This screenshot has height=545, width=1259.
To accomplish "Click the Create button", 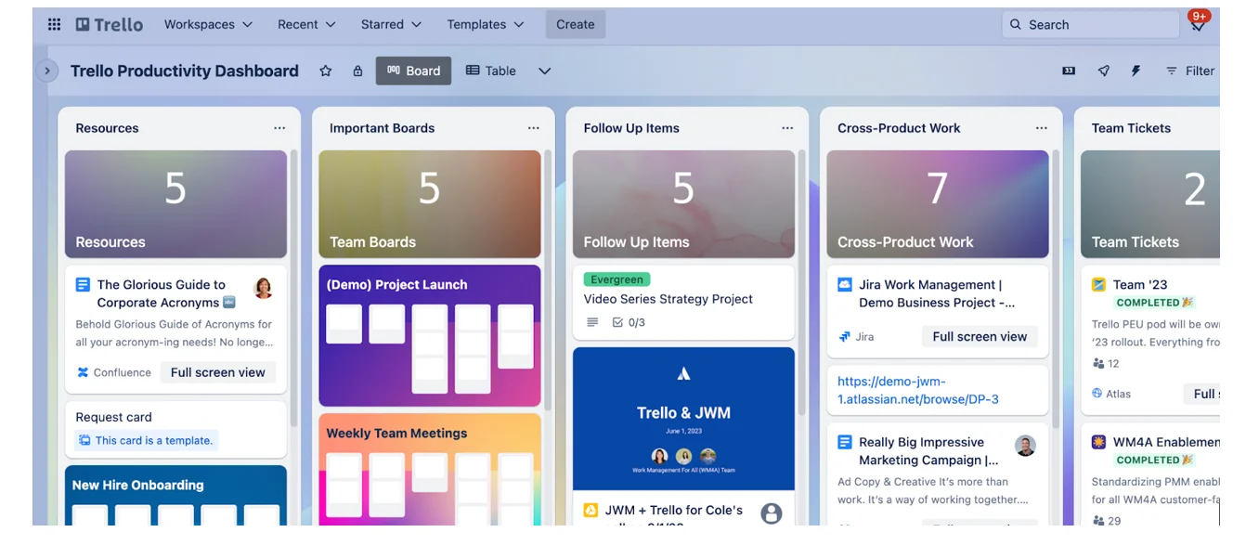I will [575, 24].
